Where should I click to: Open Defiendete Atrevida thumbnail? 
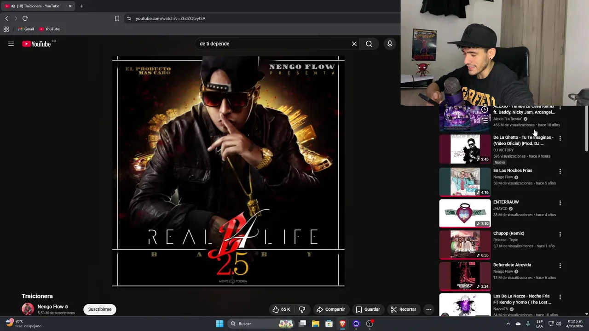[x=465, y=276]
